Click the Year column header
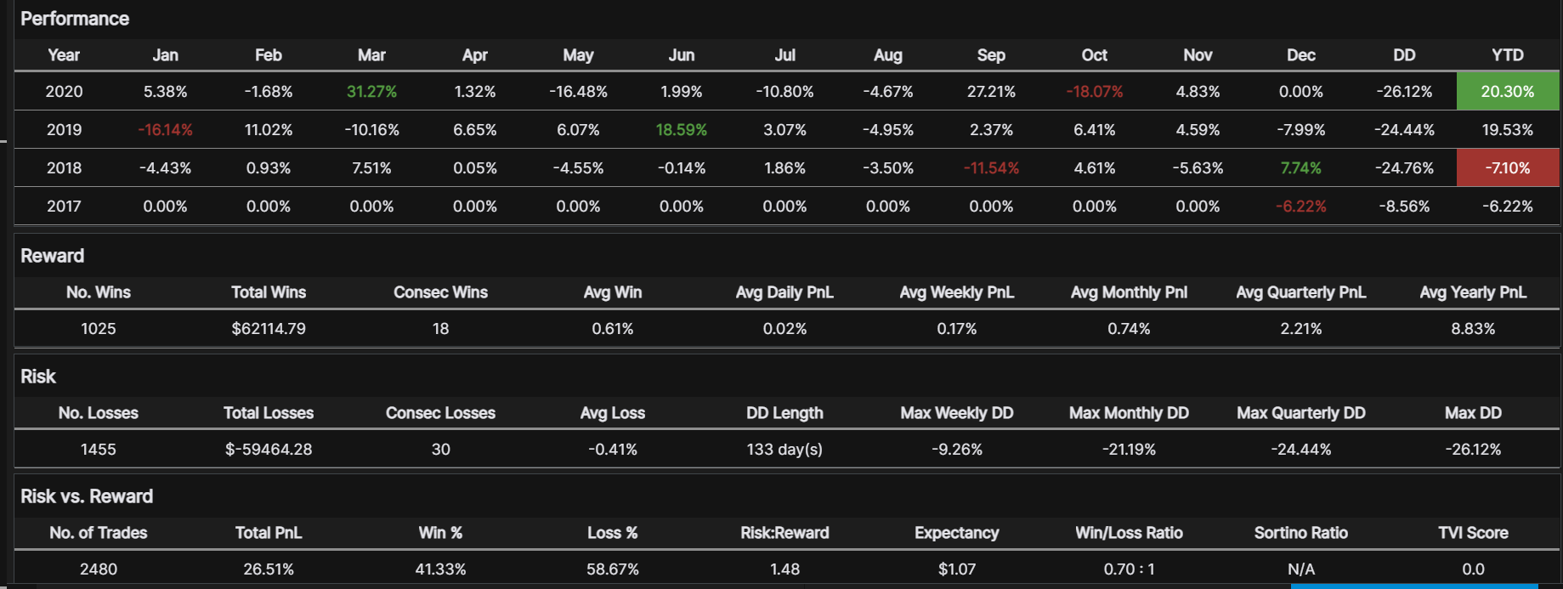This screenshot has height=589, width=1563. (64, 55)
